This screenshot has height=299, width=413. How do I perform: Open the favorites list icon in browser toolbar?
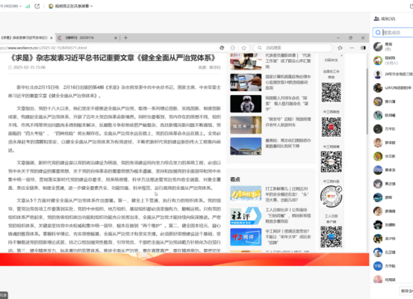[340, 48]
